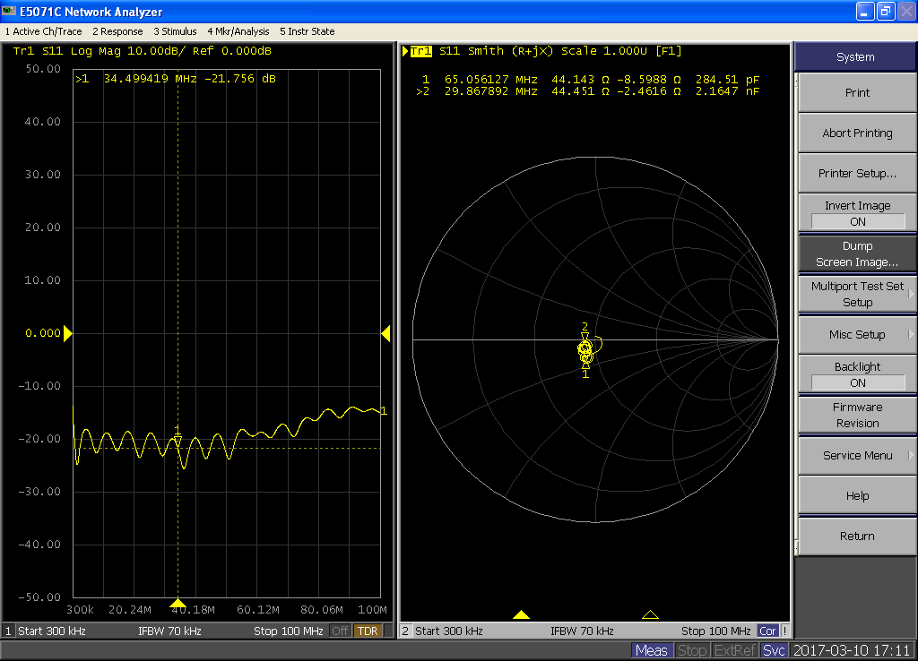This screenshot has height=661, width=918.
Task: Click channel 1 IFBW 70 kHz field
Action: click(x=169, y=631)
